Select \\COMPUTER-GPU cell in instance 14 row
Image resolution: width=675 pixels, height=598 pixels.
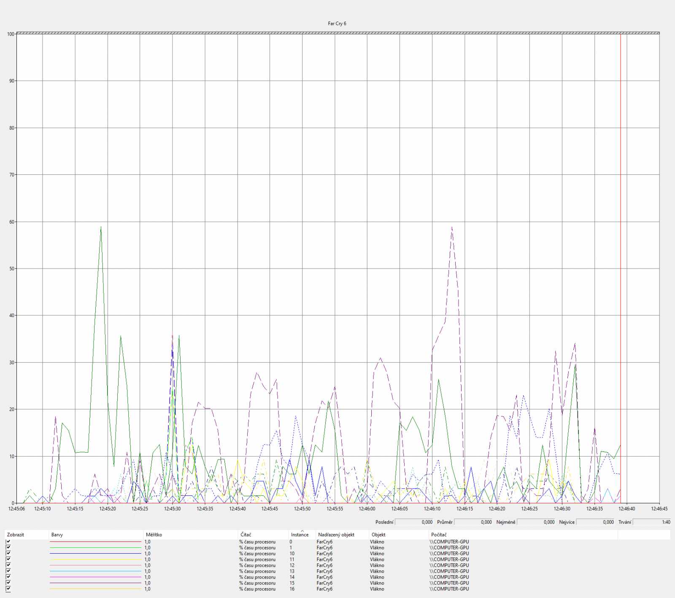pos(449,577)
